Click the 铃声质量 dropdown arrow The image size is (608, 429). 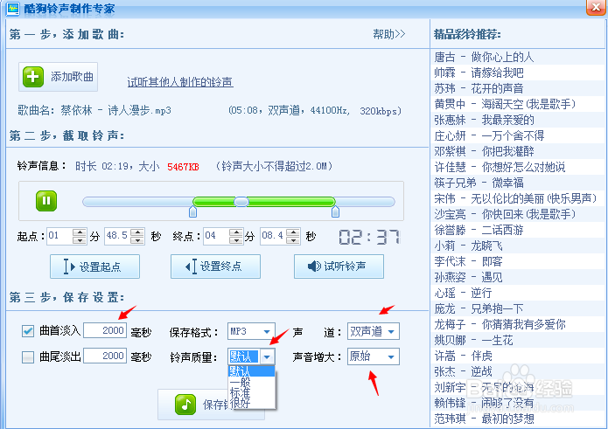(267, 356)
